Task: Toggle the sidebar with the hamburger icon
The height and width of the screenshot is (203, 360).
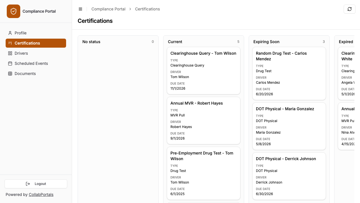Action: (80, 9)
